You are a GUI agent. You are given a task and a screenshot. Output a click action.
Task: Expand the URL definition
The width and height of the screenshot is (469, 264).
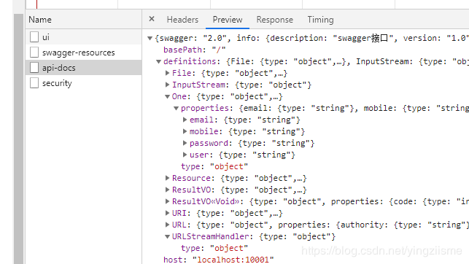168,225
